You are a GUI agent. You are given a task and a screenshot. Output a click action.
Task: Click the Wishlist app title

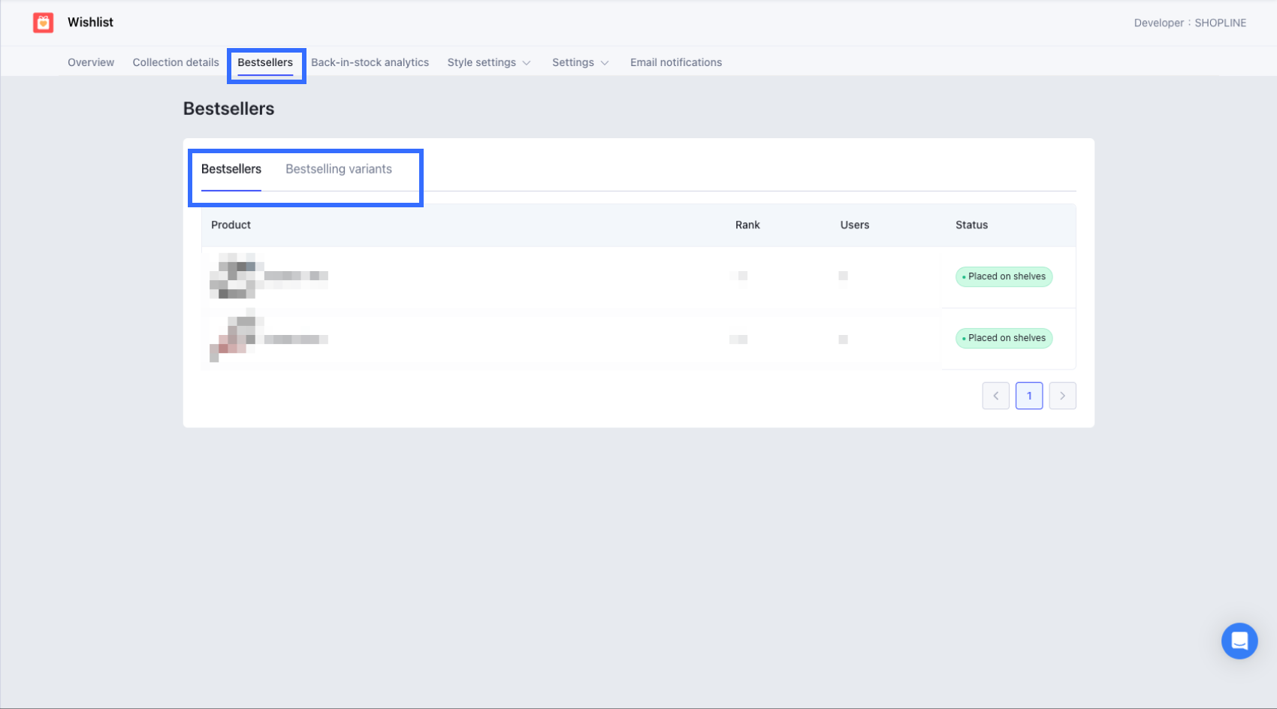[90, 23]
